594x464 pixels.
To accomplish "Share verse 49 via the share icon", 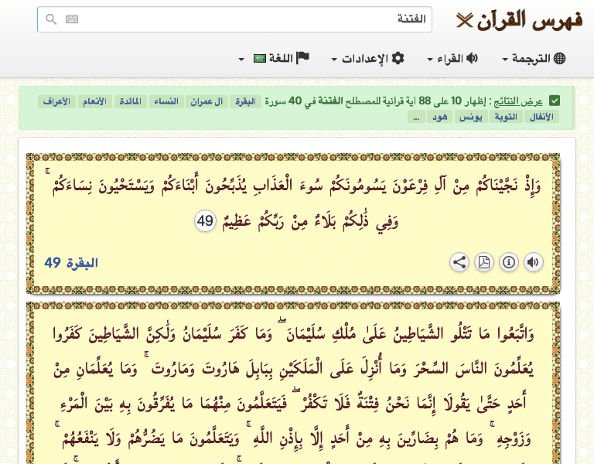I will point(459,262).
